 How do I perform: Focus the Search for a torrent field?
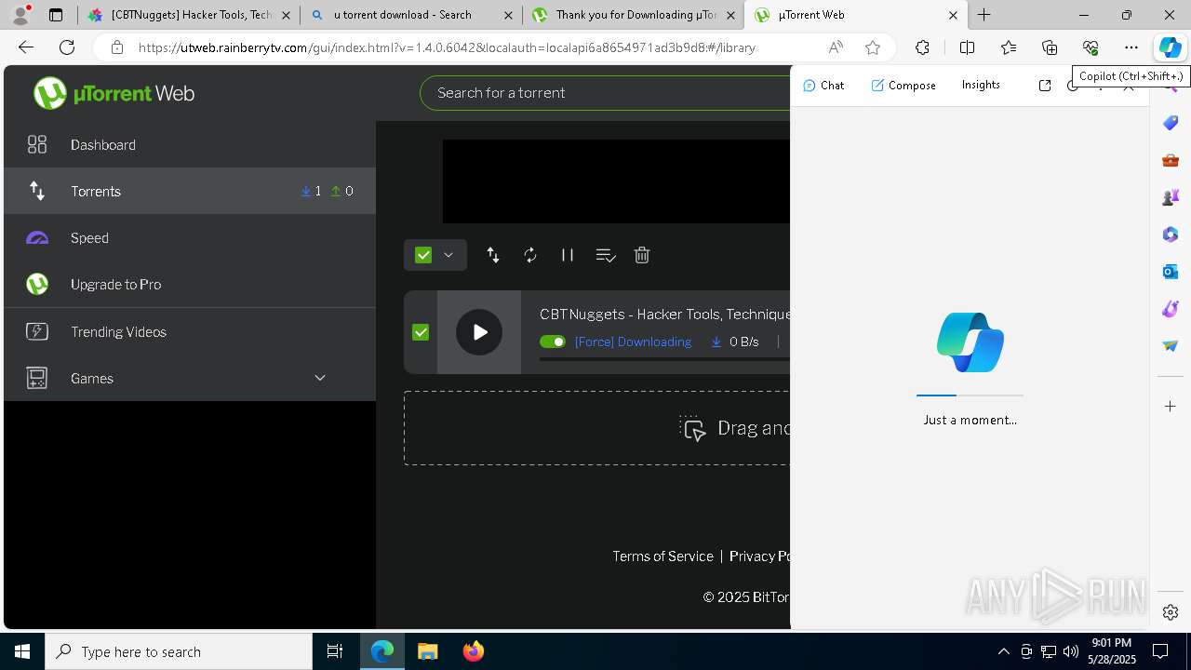tap(605, 92)
